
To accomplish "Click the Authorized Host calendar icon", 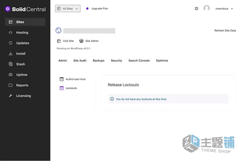I will 61,79.
